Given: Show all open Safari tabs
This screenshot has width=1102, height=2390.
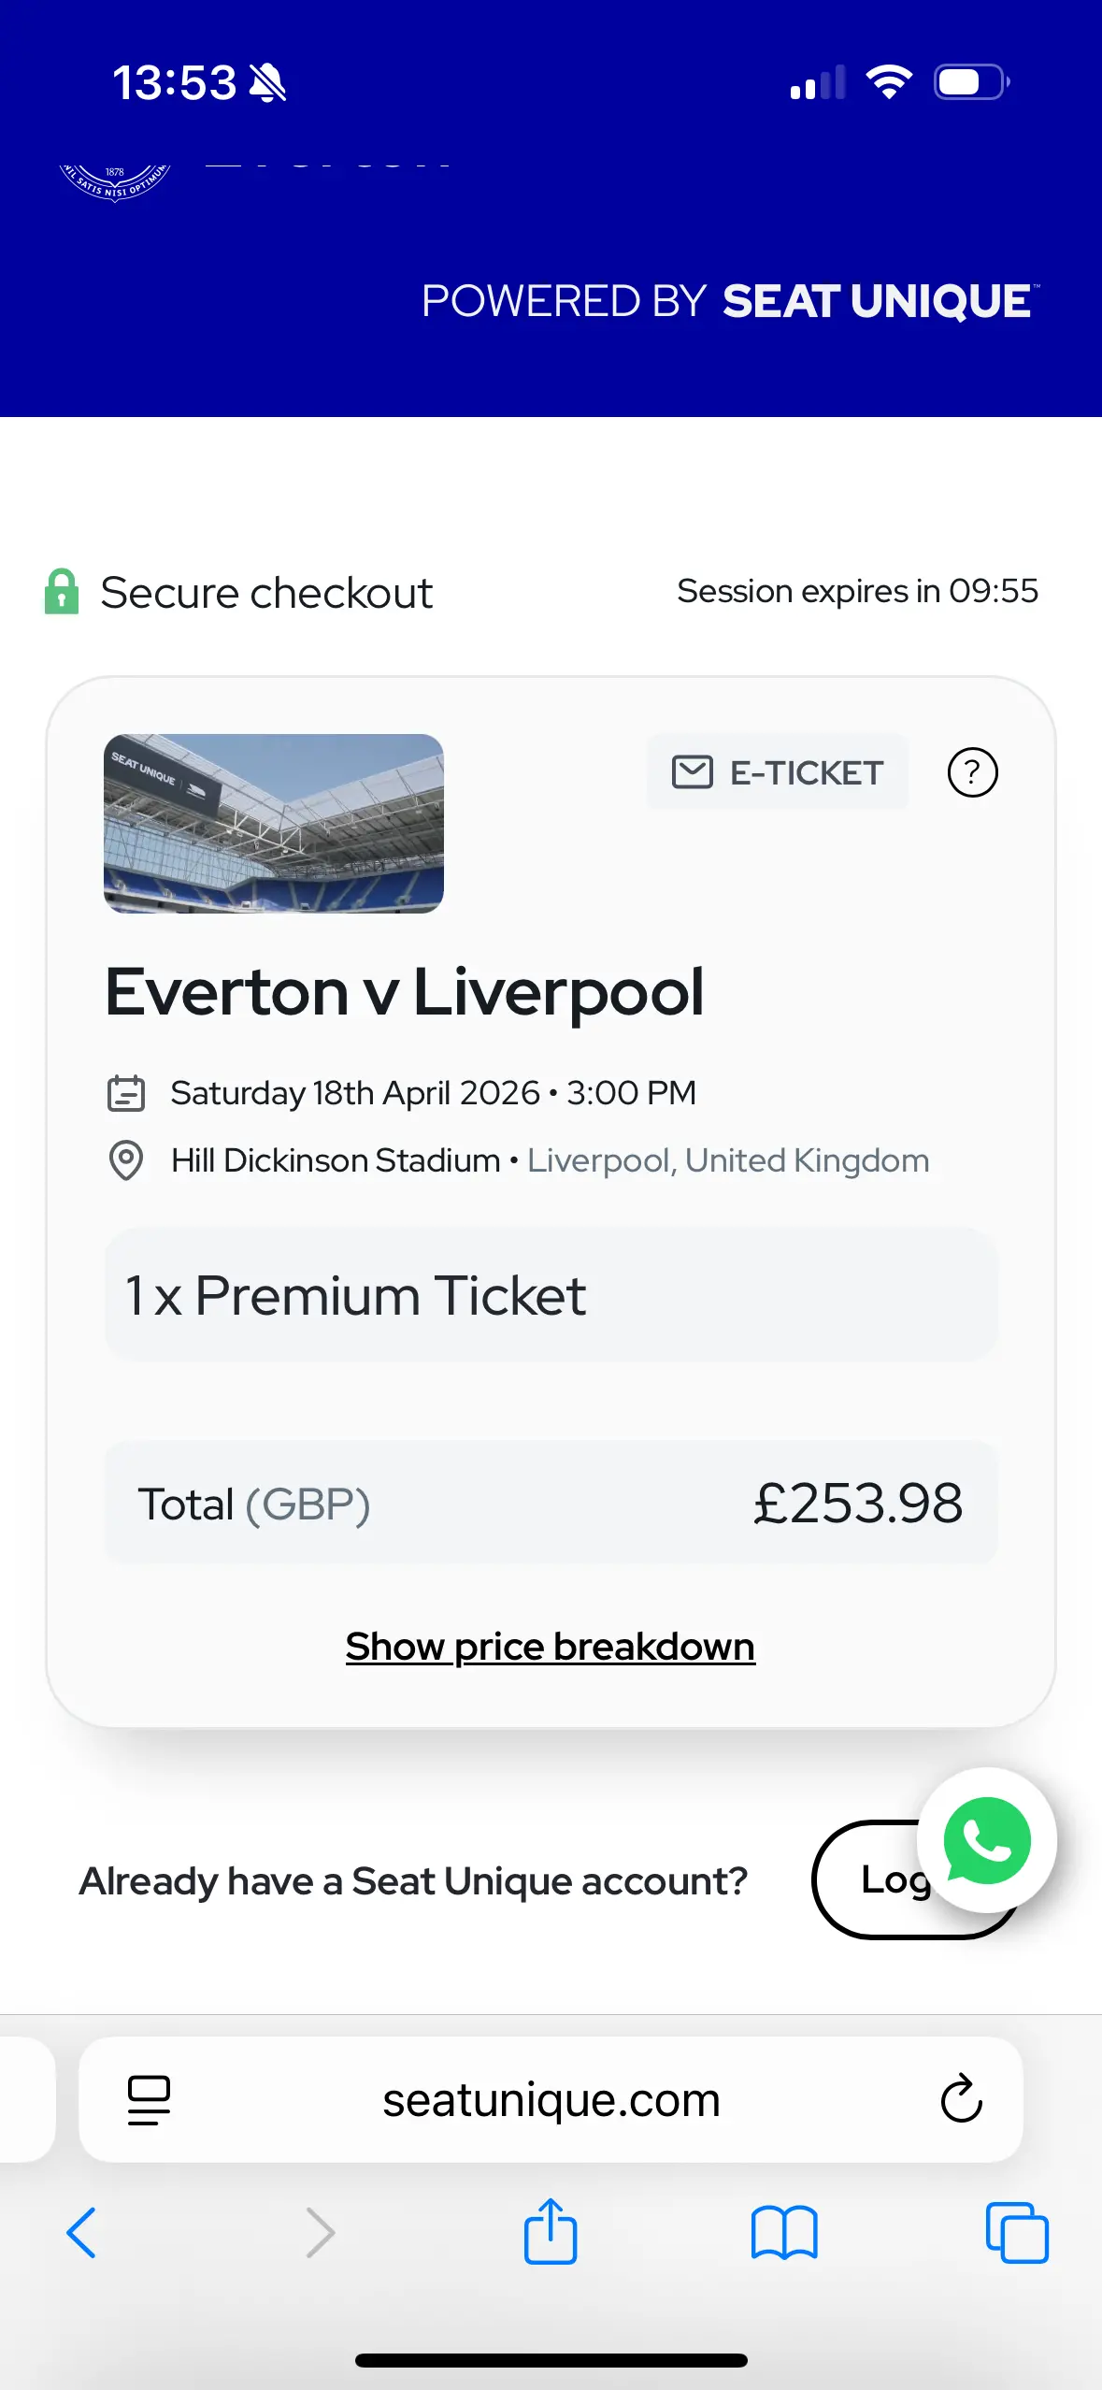Looking at the screenshot, I should click(x=1017, y=2232).
